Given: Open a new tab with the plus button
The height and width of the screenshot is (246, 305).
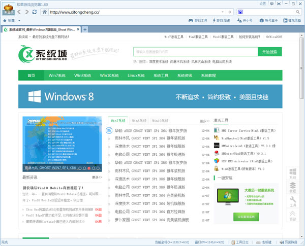Looking at the screenshot, I should (85, 29).
